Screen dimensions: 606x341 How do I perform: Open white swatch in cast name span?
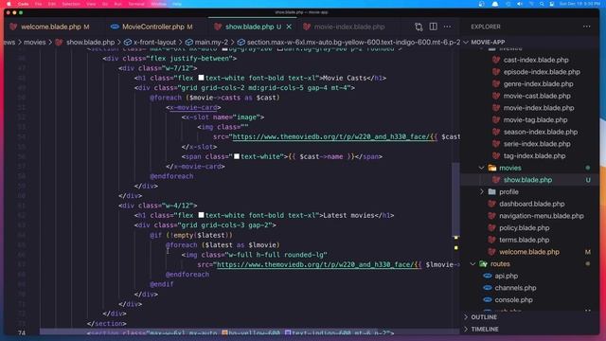click(237, 156)
